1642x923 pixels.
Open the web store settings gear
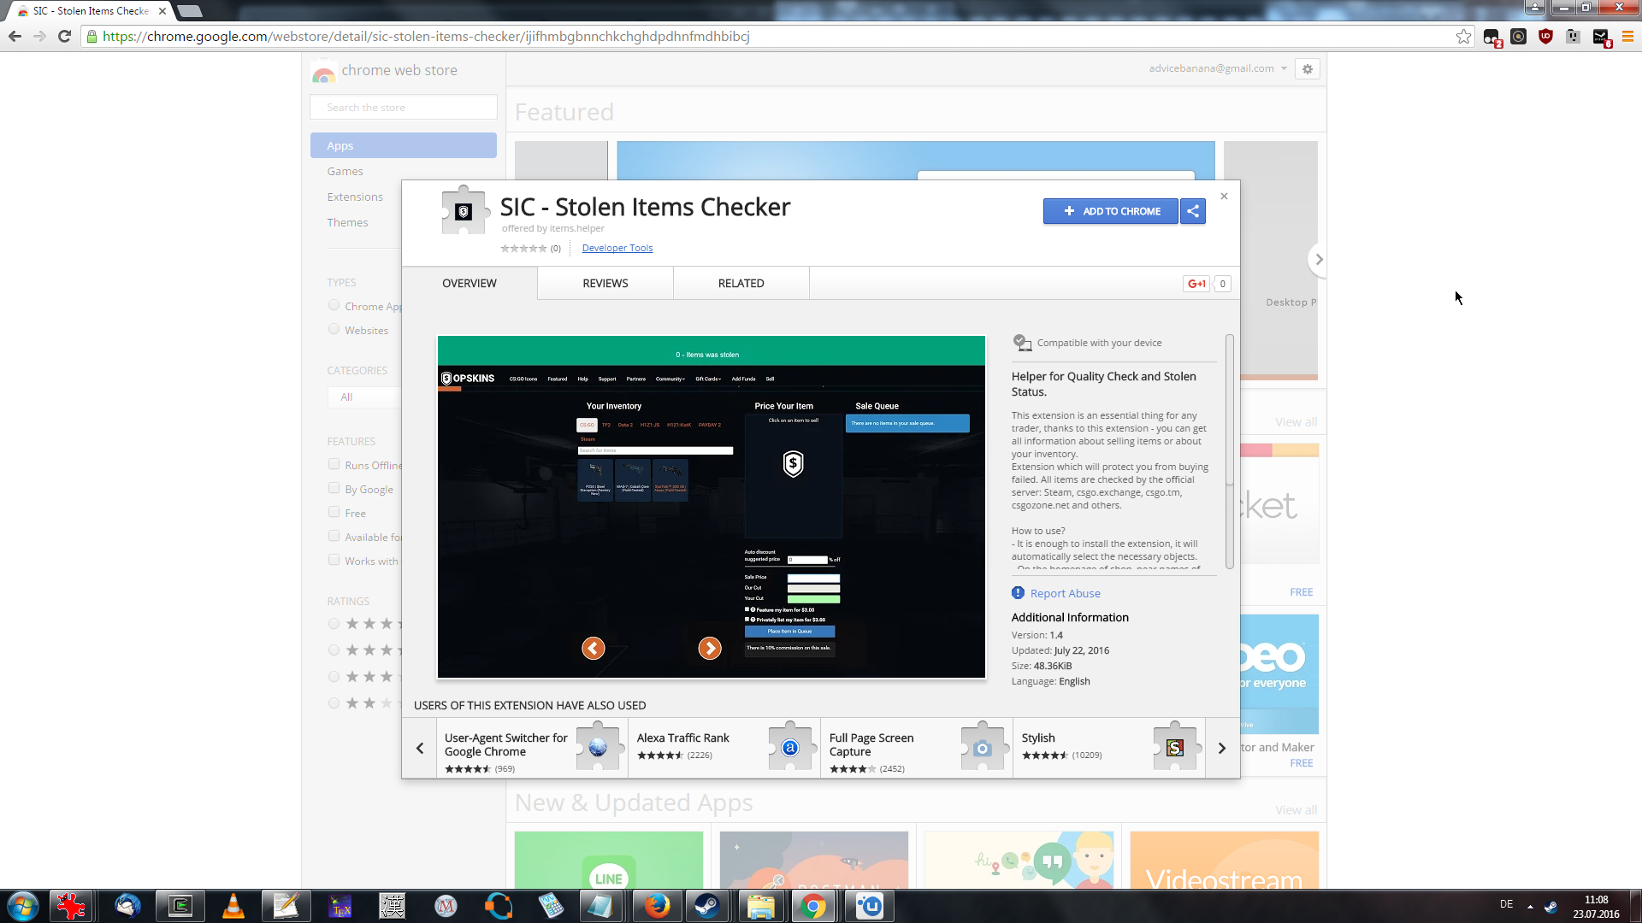click(x=1307, y=69)
